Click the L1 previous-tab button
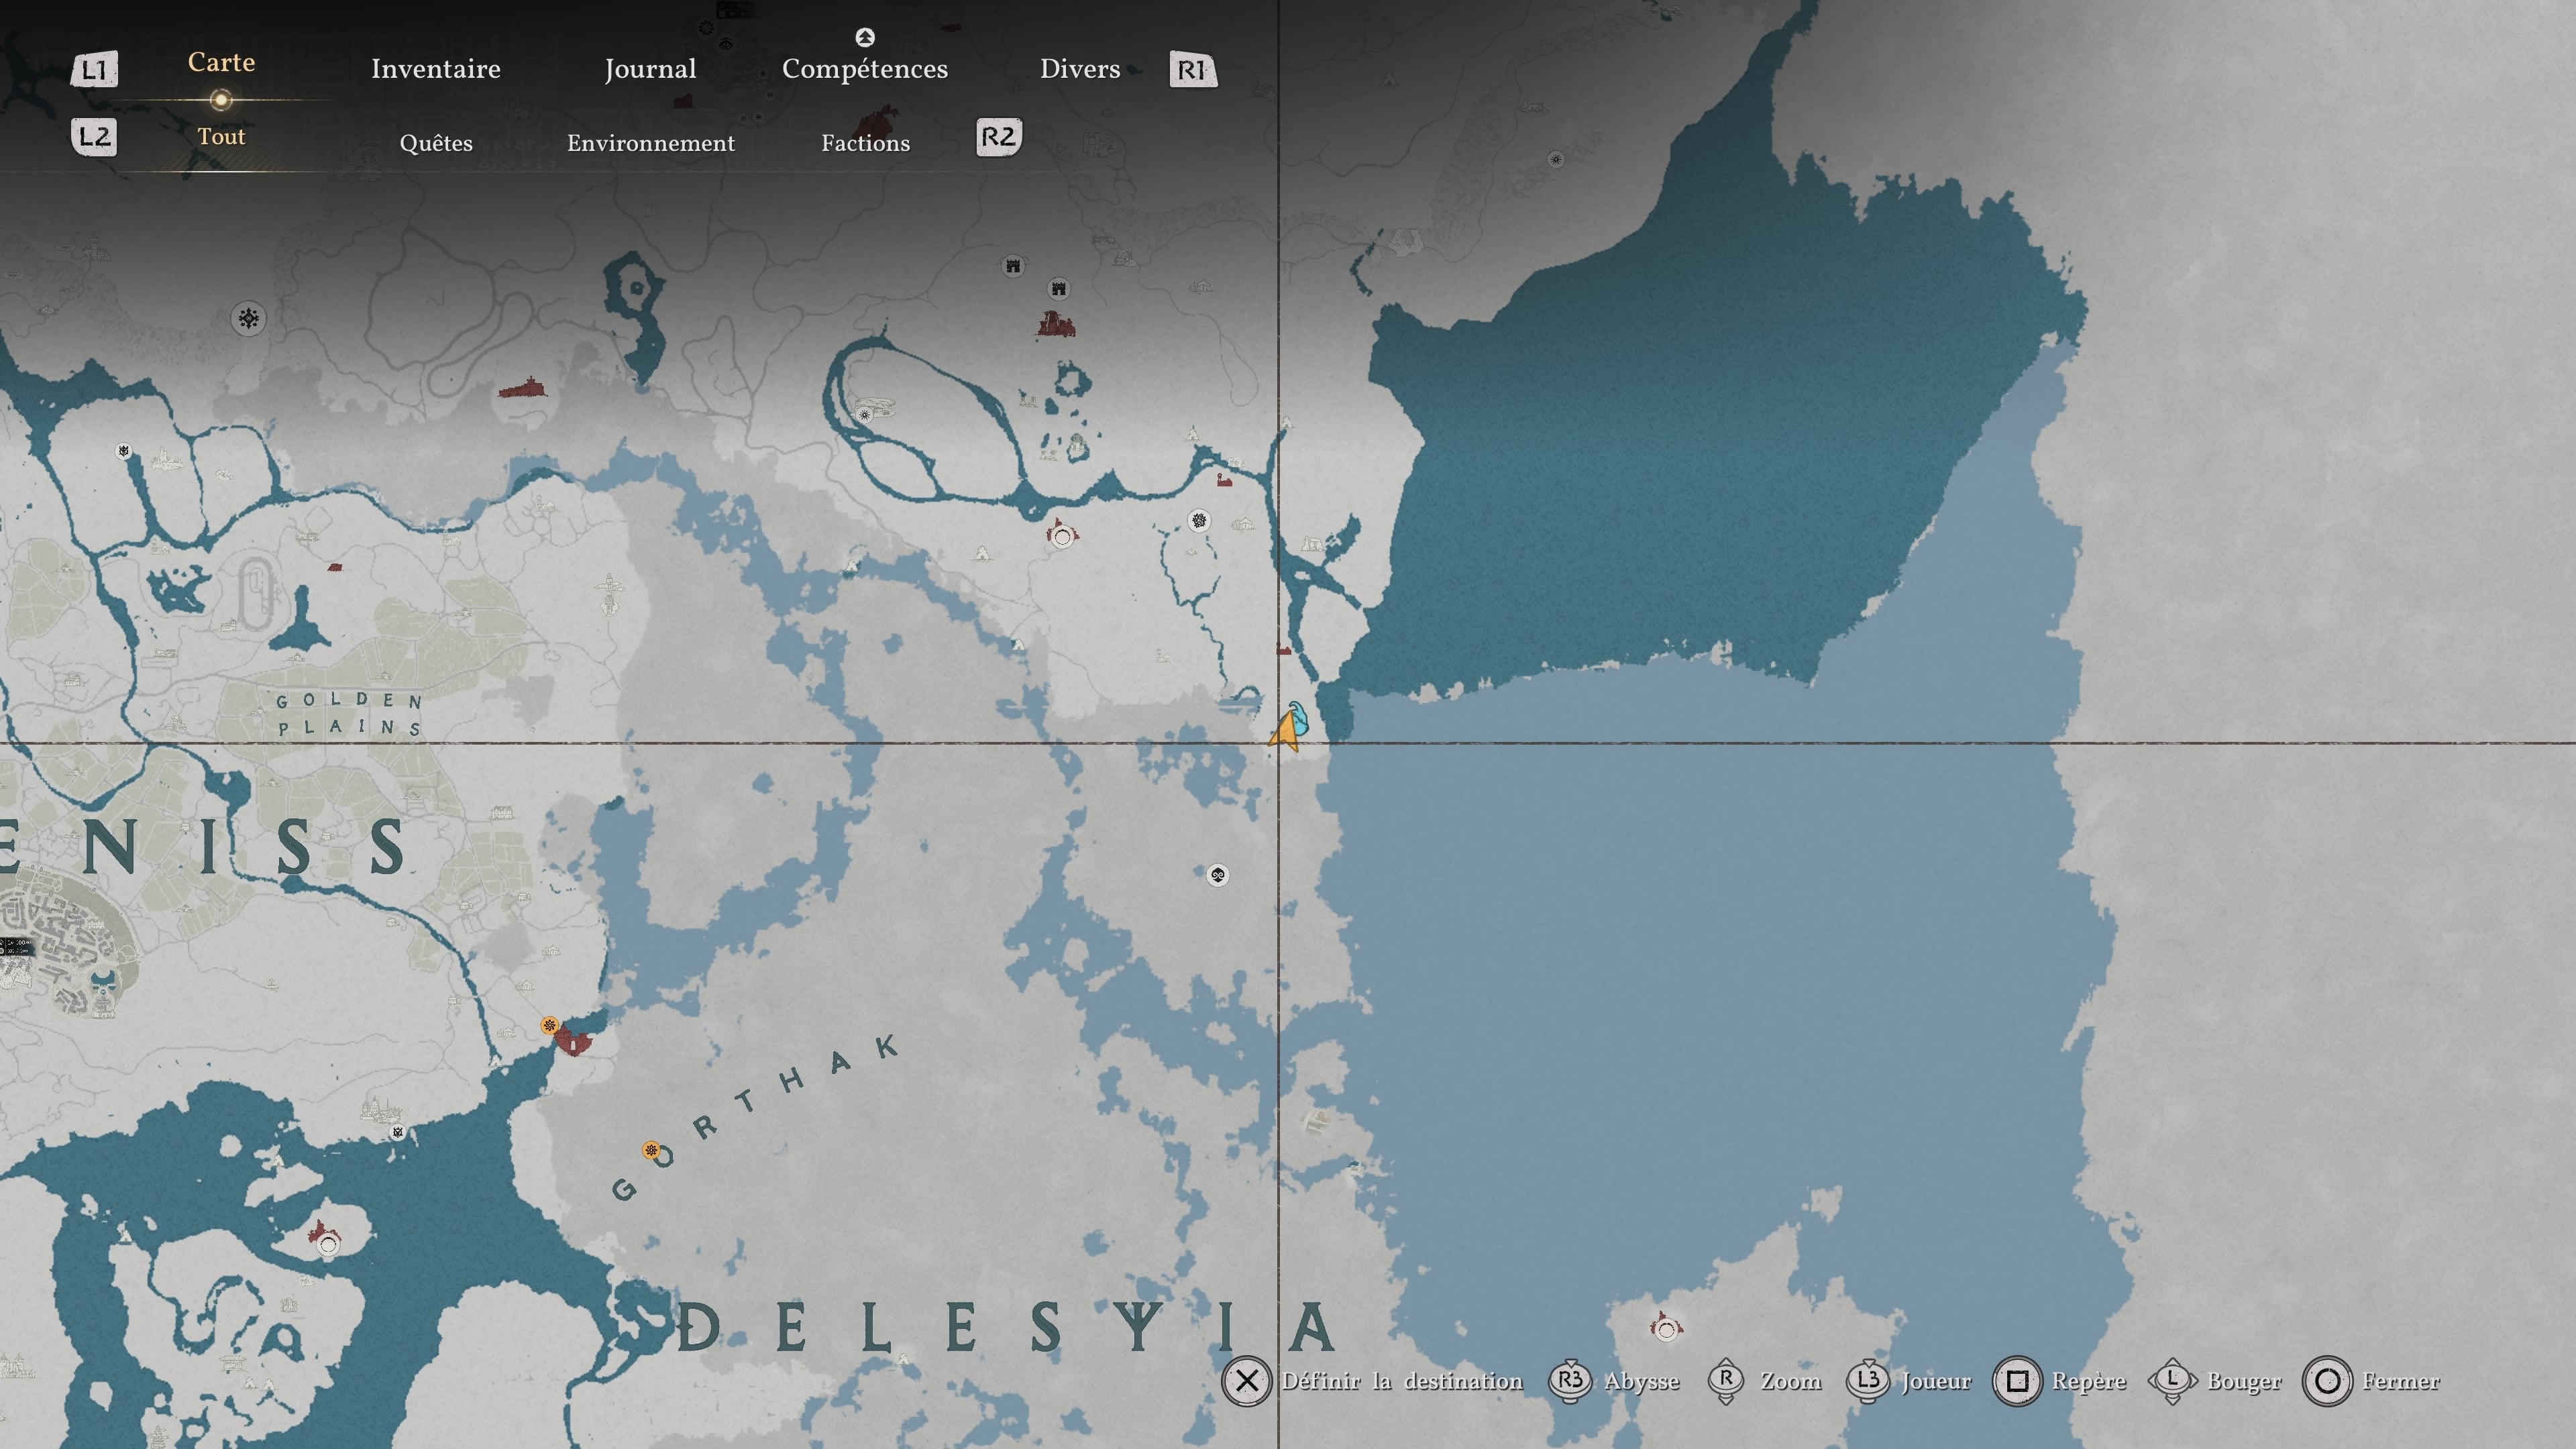This screenshot has height=1449, width=2576. click(x=94, y=70)
